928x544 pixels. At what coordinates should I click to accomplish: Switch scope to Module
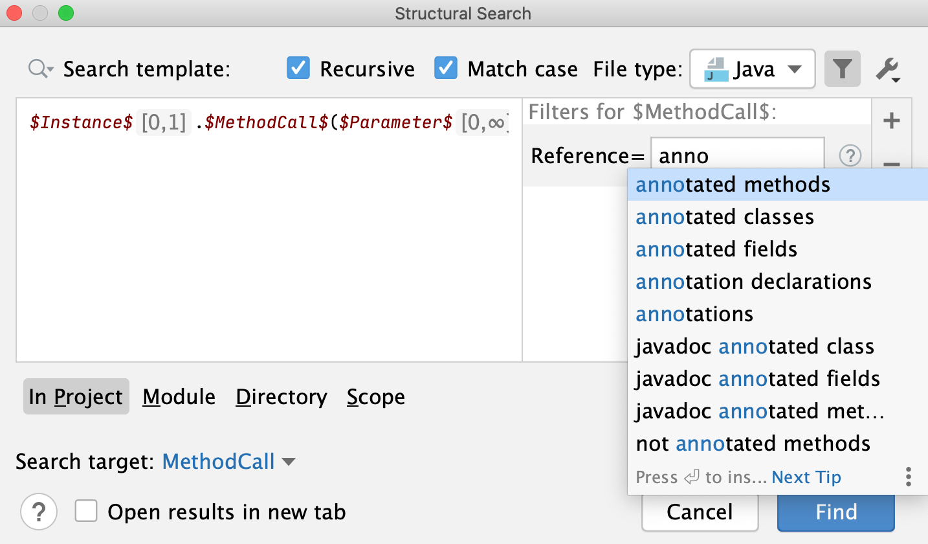pyautogui.click(x=179, y=396)
